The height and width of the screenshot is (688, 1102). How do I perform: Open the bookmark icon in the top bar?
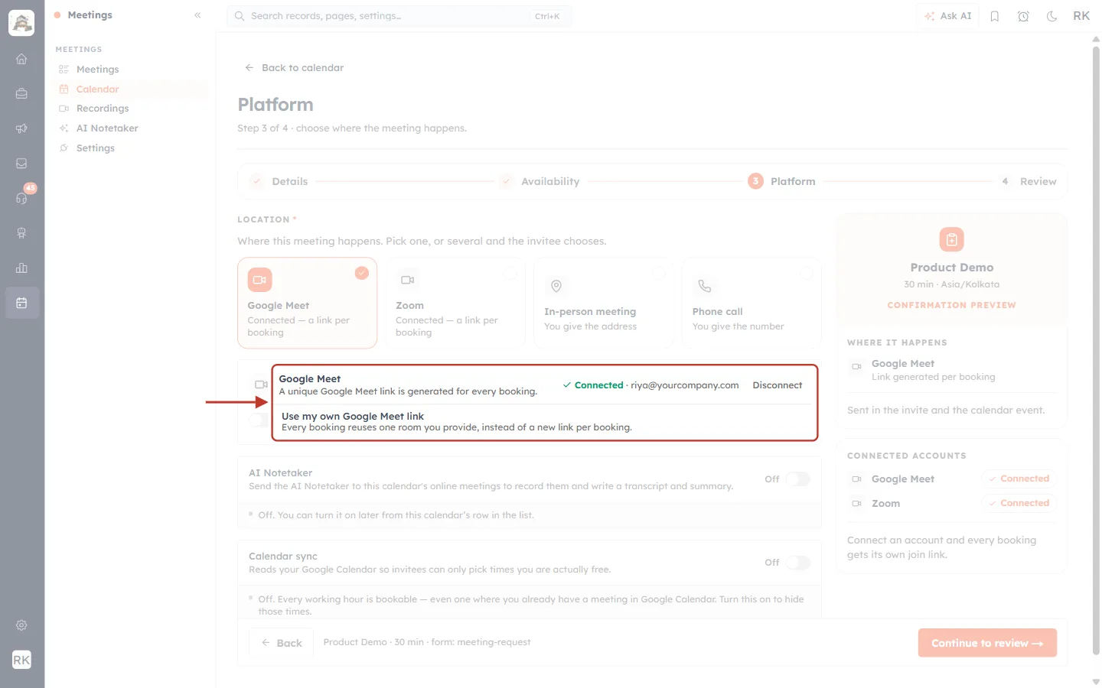pos(995,16)
